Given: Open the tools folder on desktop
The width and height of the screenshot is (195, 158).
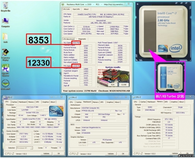Looking at the screenshot, I should (x=5, y=38).
